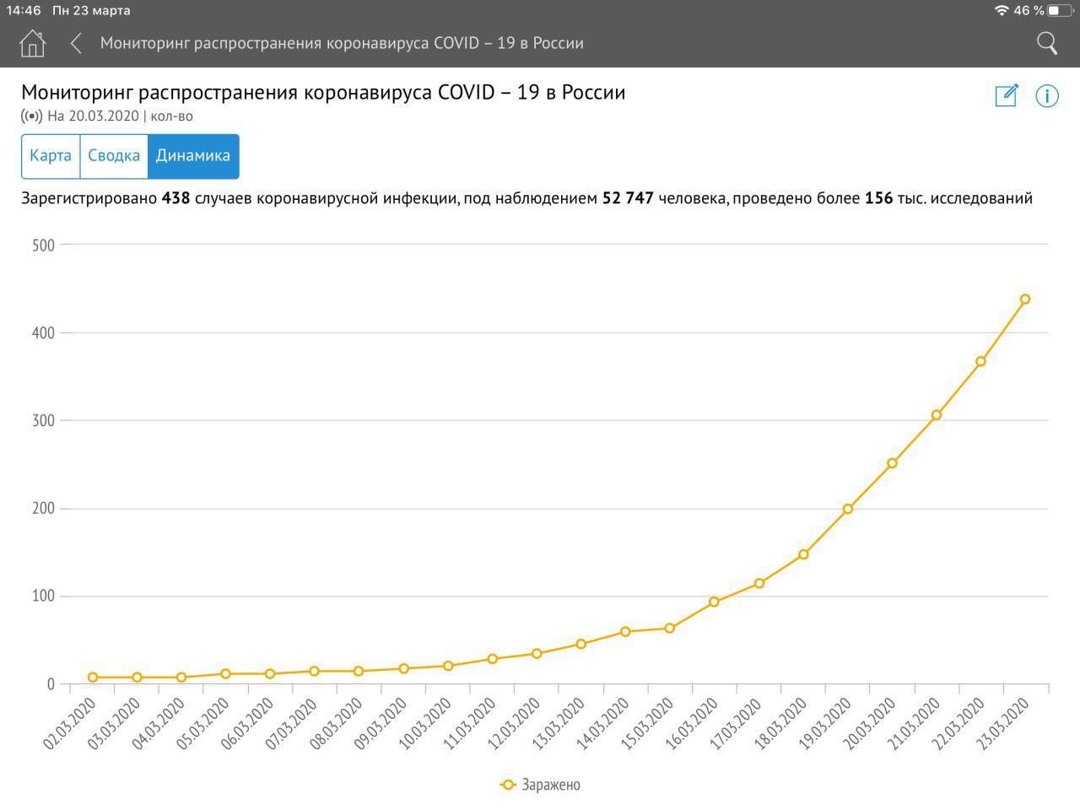Switch to the Карта tab
Viewport: 1080px width, 810px height.
pos(51,156)
